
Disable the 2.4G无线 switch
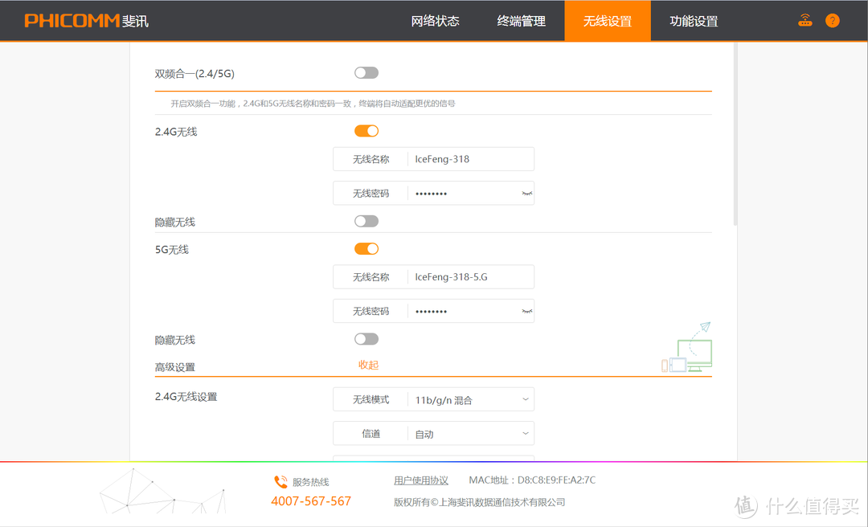[x=366, y=130]
